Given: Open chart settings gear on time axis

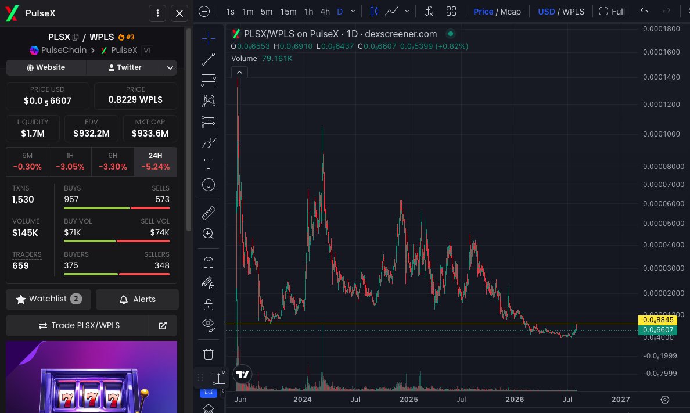Looking at the screenshot, I should pos(665,400).
